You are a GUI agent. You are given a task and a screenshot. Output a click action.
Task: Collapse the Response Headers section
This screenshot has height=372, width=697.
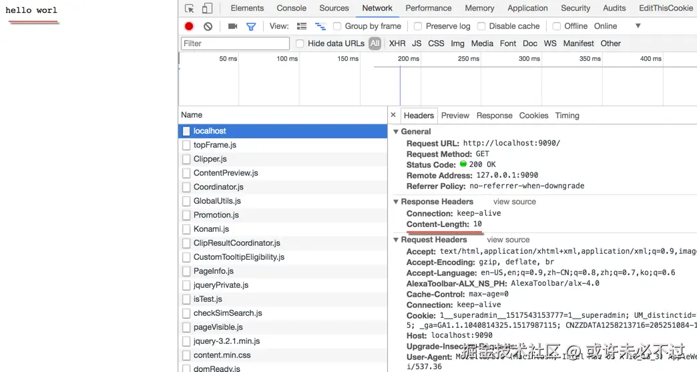click(396, 202)
